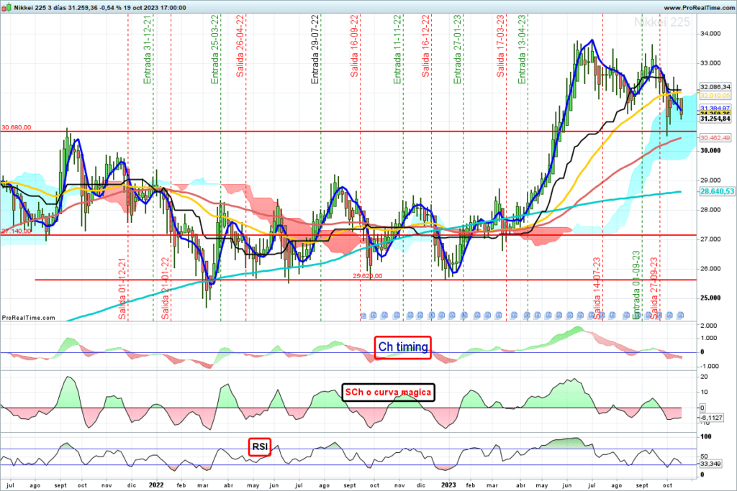Click the candlestick icon beside Nikkei 225 title

pos(6,6)
